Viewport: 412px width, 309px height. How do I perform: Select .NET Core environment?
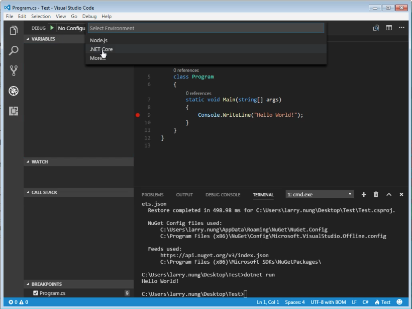[206, 49]
